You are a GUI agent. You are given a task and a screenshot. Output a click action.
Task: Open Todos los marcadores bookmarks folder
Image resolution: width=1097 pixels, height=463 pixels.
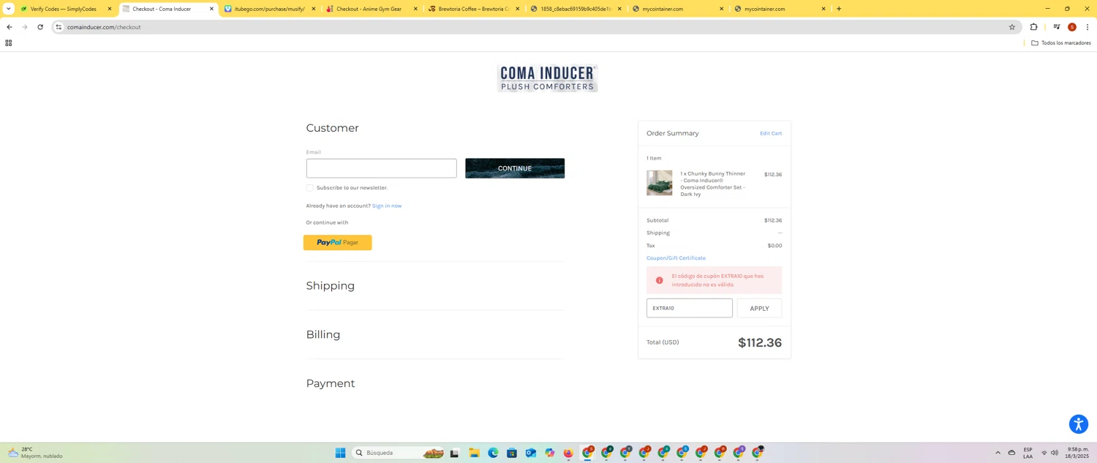point(1060,43)
